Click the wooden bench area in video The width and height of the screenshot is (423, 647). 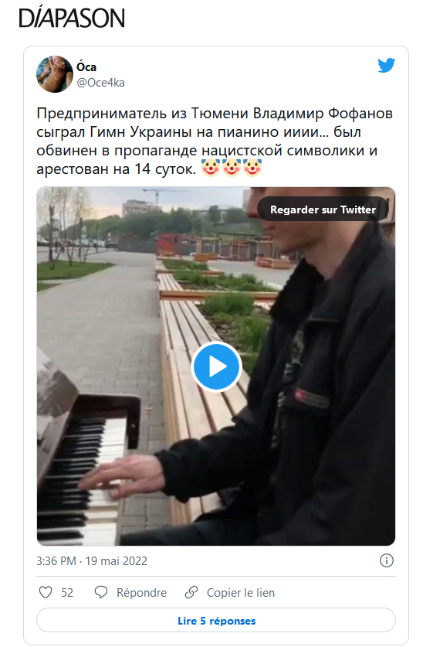(x=194, y=371)
